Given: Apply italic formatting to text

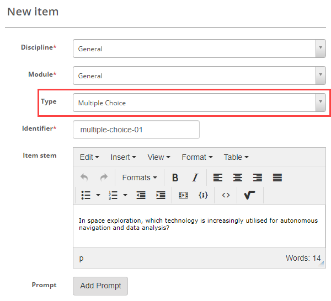Looking at the screenshot, I should [x=195, y=178].
